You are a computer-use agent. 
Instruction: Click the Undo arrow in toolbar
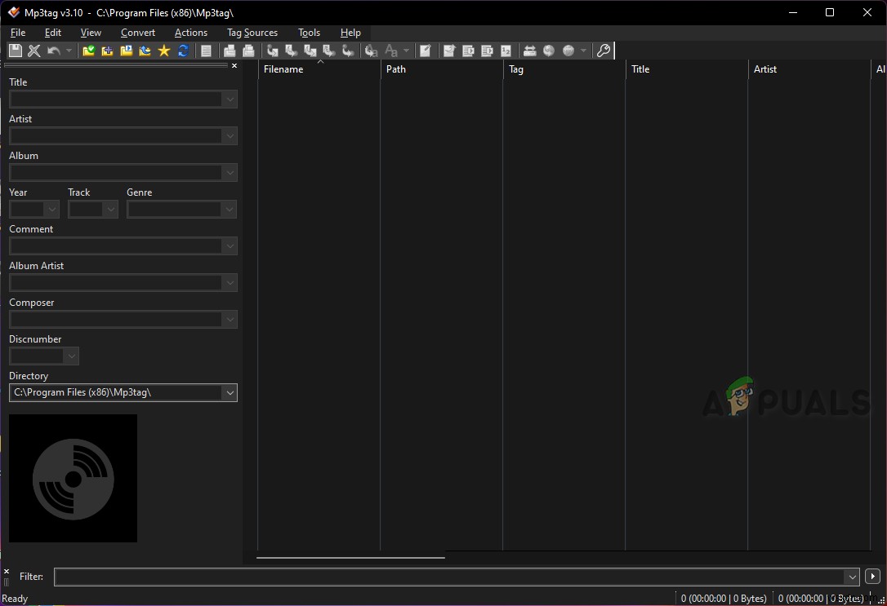pos(54,51)
